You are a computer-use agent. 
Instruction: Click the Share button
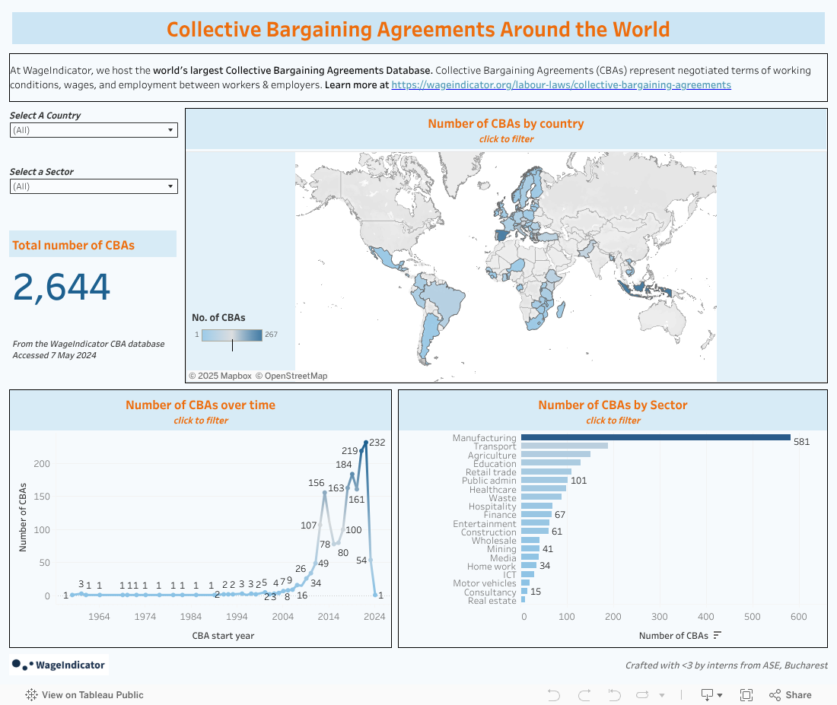pyautogui.click(x=791, y=694)
